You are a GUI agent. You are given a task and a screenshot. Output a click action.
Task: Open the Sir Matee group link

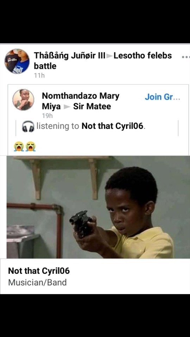tap(92, 106)
